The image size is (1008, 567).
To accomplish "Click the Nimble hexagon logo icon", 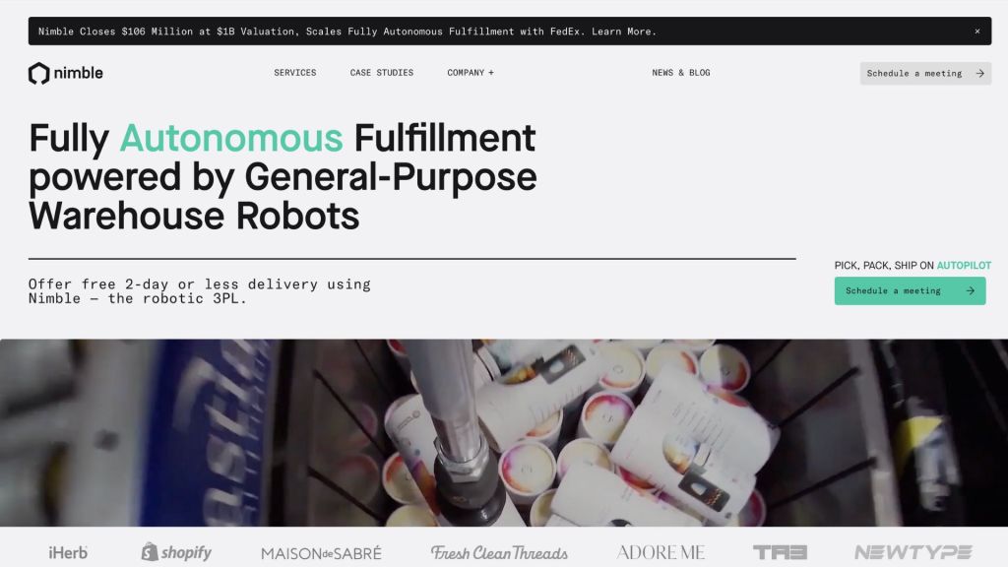I will (38, 73).
